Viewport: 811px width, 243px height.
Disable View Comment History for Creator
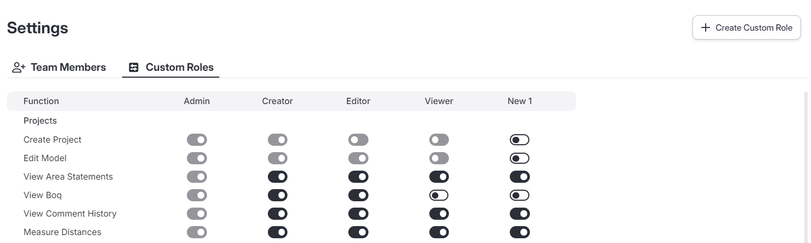pyautogui.click(x=277, y=214)
